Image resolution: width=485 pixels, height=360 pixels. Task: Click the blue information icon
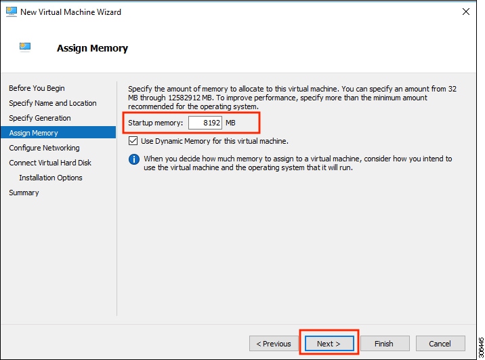134,159
